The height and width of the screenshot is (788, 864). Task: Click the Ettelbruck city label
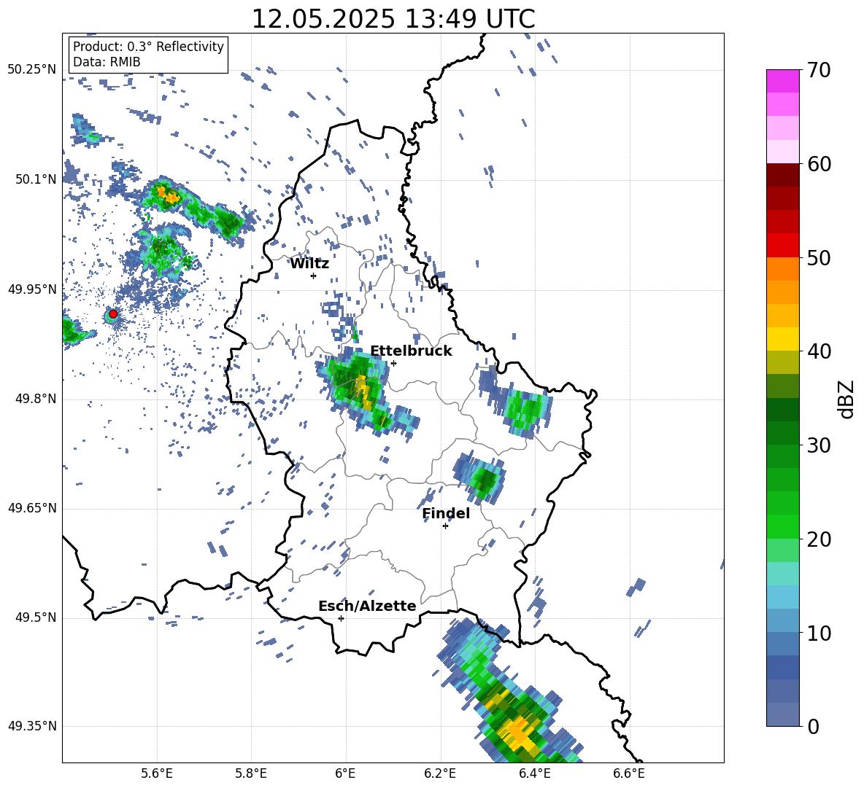(411, 351)
